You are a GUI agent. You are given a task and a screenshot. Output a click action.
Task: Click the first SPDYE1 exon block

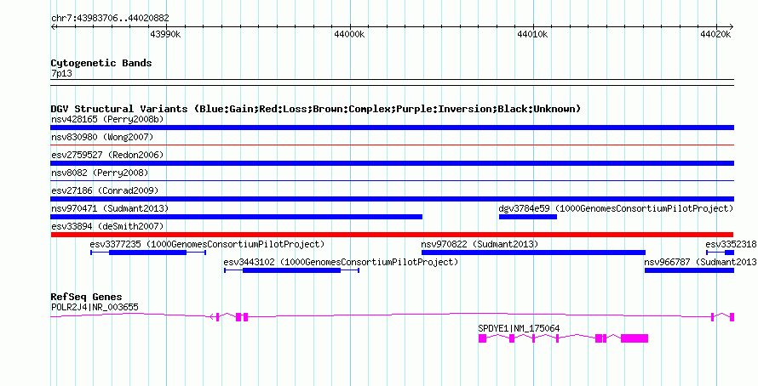[x=482, y=338]
